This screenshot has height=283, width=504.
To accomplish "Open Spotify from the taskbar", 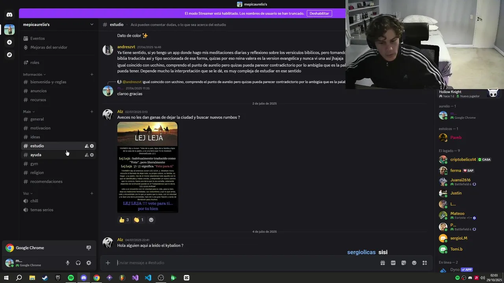I will 71,277.
